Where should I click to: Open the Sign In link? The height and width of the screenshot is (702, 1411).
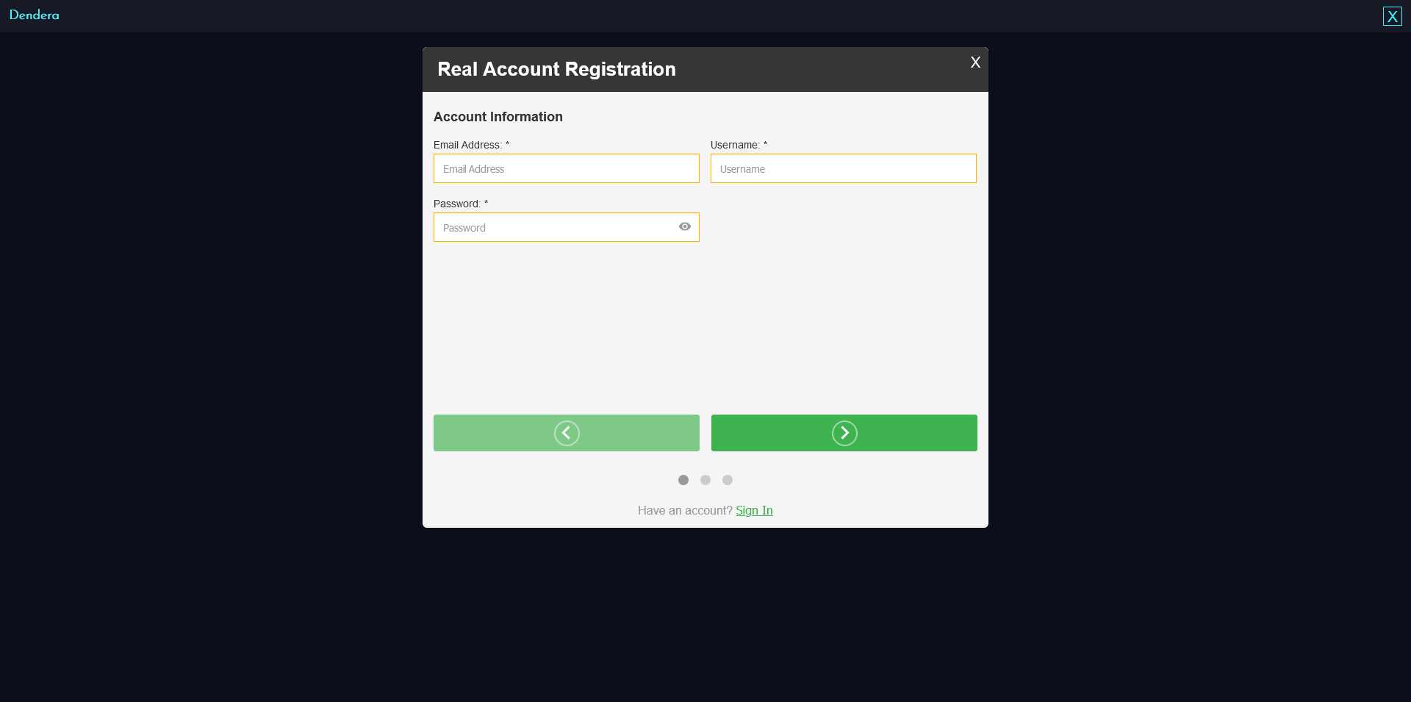coord(754,510)
